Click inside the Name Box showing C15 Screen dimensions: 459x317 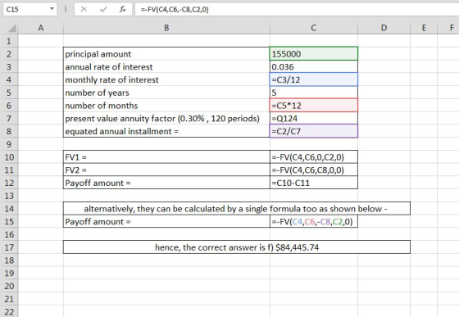coord(25,9)
